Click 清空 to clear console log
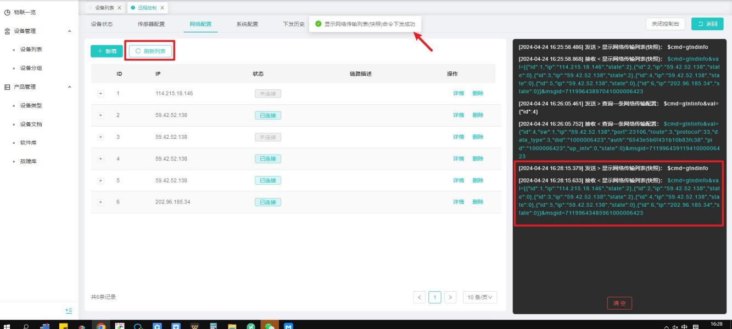 [619, 303]
